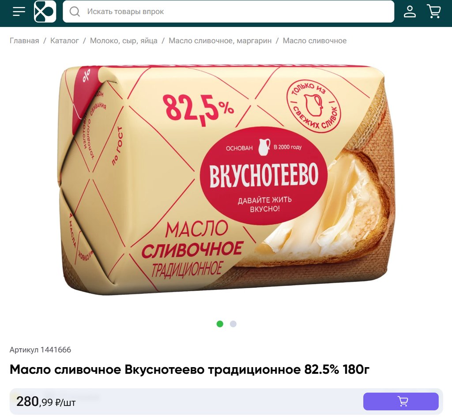Open 'Каталог' breadcrumb link
The width and height of the screenshot is (452, 417).
click(x=64, y=41)
